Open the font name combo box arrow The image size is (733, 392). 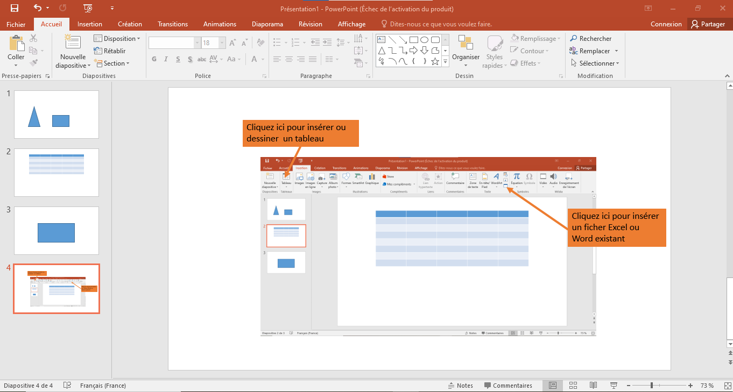click(197, 43)
